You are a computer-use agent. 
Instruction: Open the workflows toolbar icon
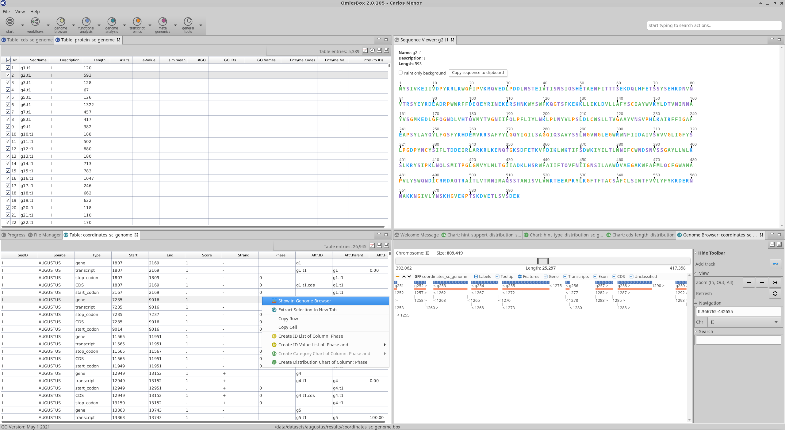click(x=35, y=22)
